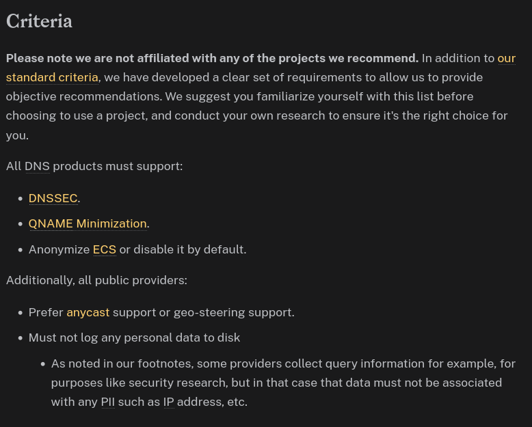Click the 'geo-steering support' text
The height and width of the screenshot is (427, 532).
tap(234, 312)
